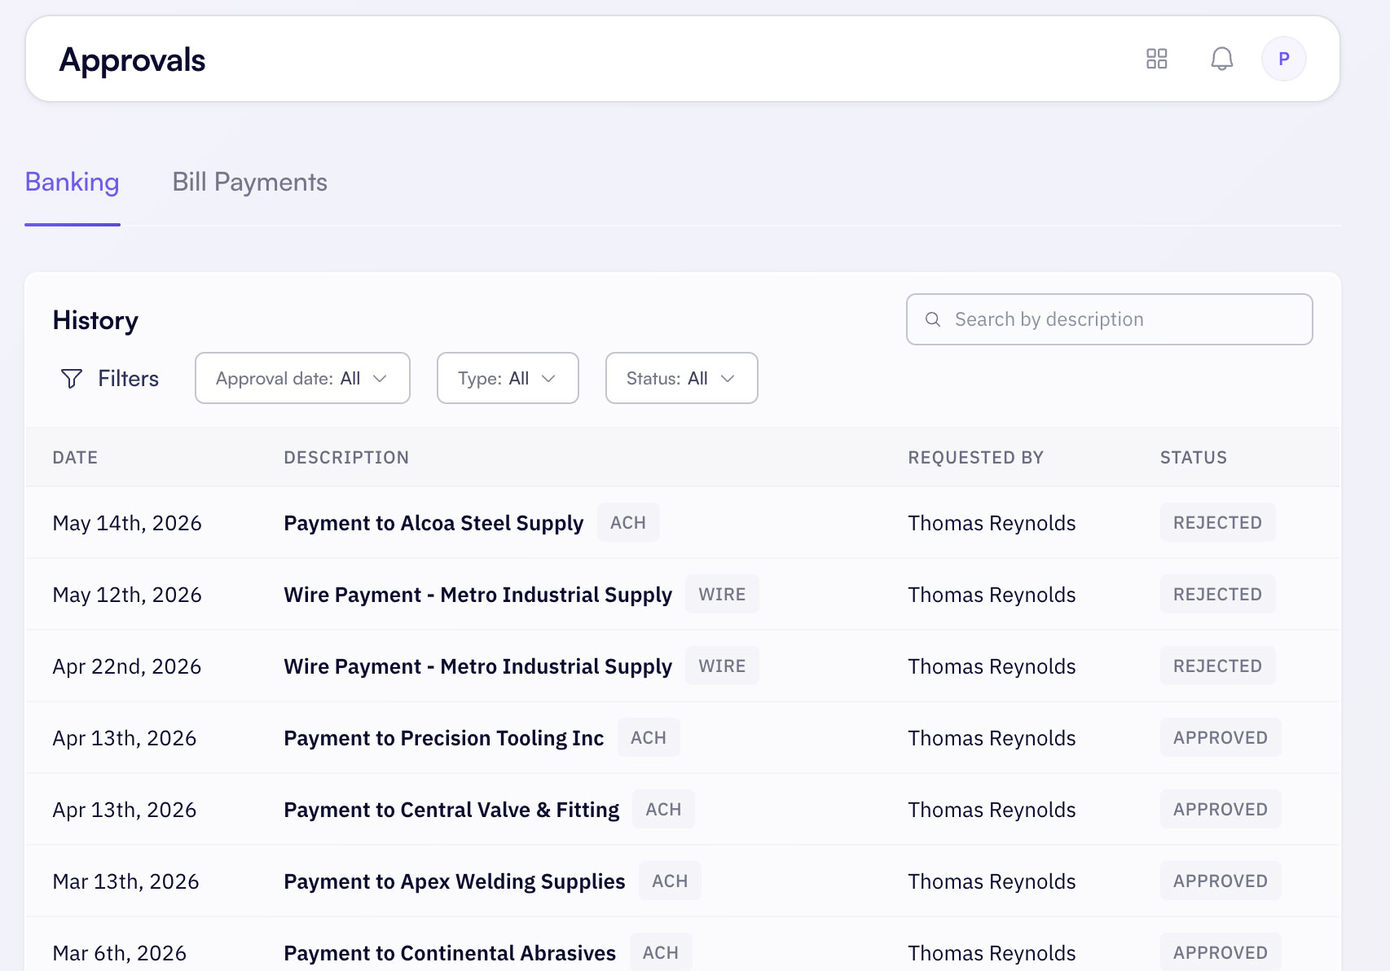This screenshot has width=1390, height=971.
Task: Open May 12th Metro Industrial wire payment
Action: [x=477, y=595]
